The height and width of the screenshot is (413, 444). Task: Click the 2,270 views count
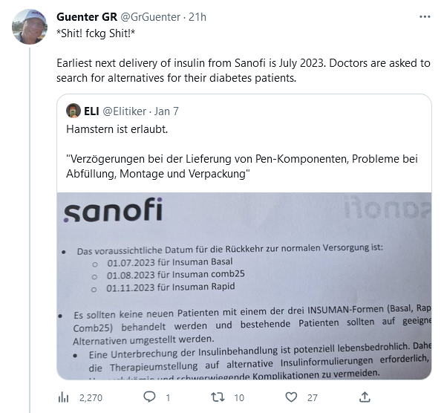pyautogui.click(x=91, y=397)
